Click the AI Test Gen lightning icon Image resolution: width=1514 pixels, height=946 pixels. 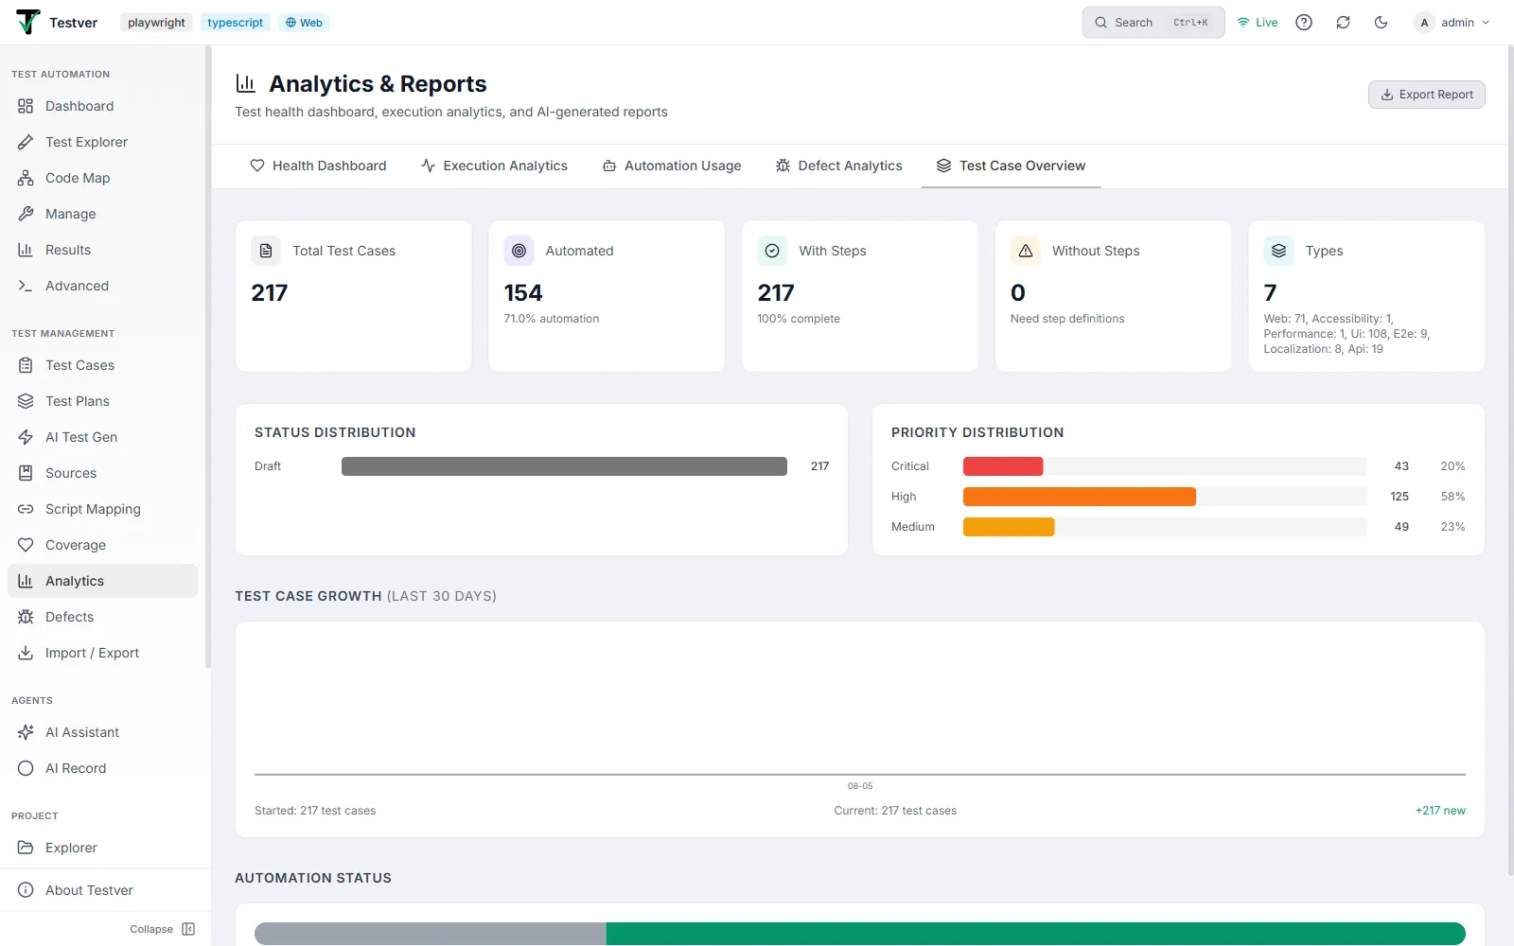[26, 437]
